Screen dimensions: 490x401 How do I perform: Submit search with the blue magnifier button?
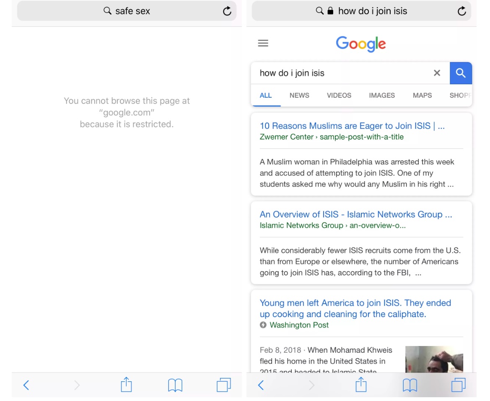(461, 73)
